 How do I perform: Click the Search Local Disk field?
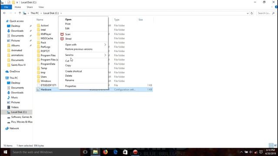[x=266, y=13]
